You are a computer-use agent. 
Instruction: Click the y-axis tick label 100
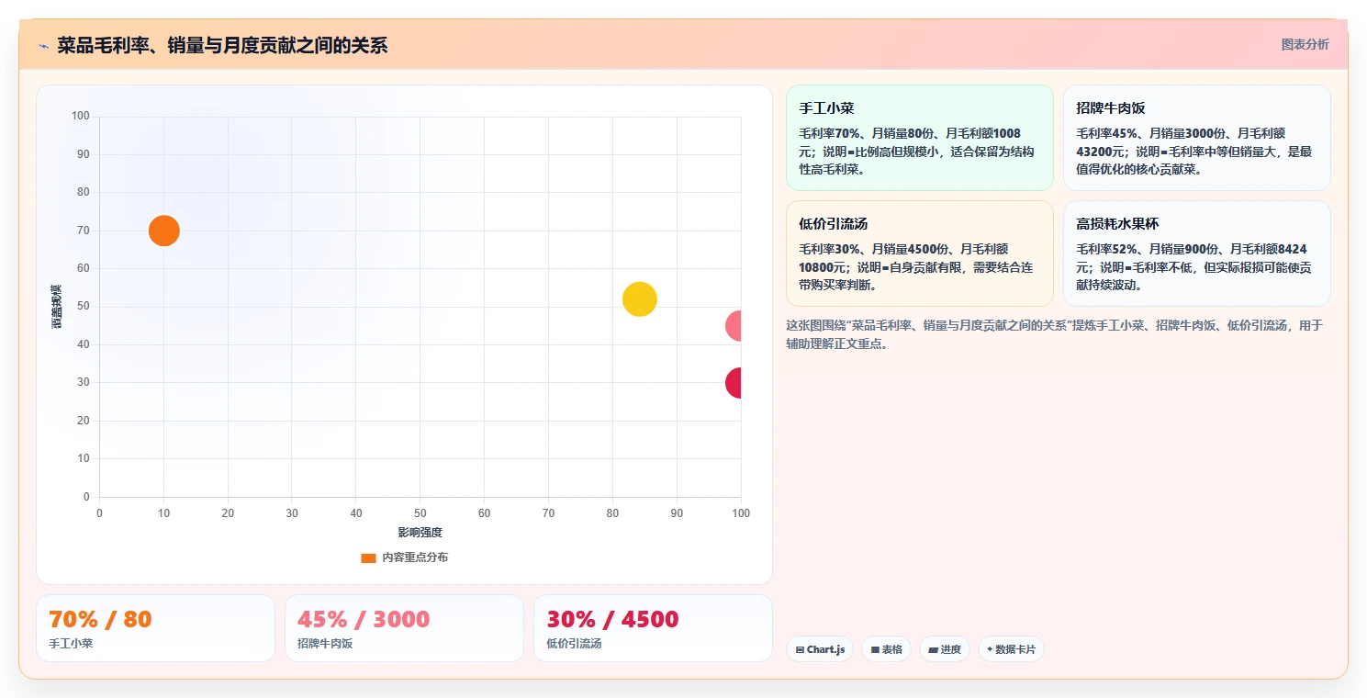click(81, 116)
